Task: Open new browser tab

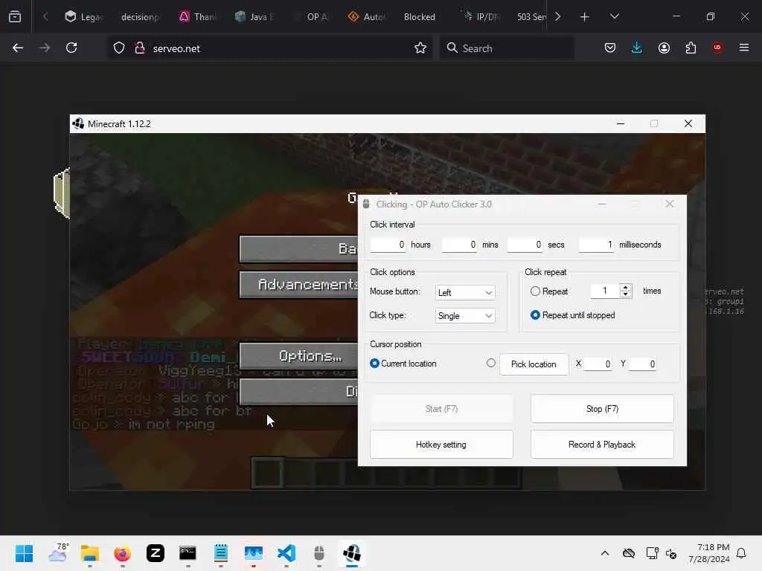Action: click(585, 17)
